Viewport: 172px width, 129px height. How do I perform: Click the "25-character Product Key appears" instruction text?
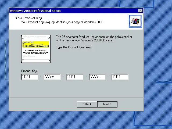click(x=94, y=38)
